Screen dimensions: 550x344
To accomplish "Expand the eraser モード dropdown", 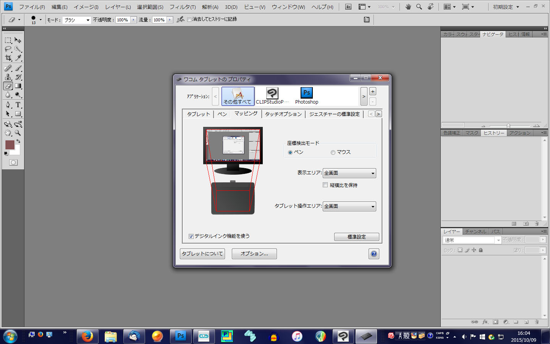I will (77, 20).
